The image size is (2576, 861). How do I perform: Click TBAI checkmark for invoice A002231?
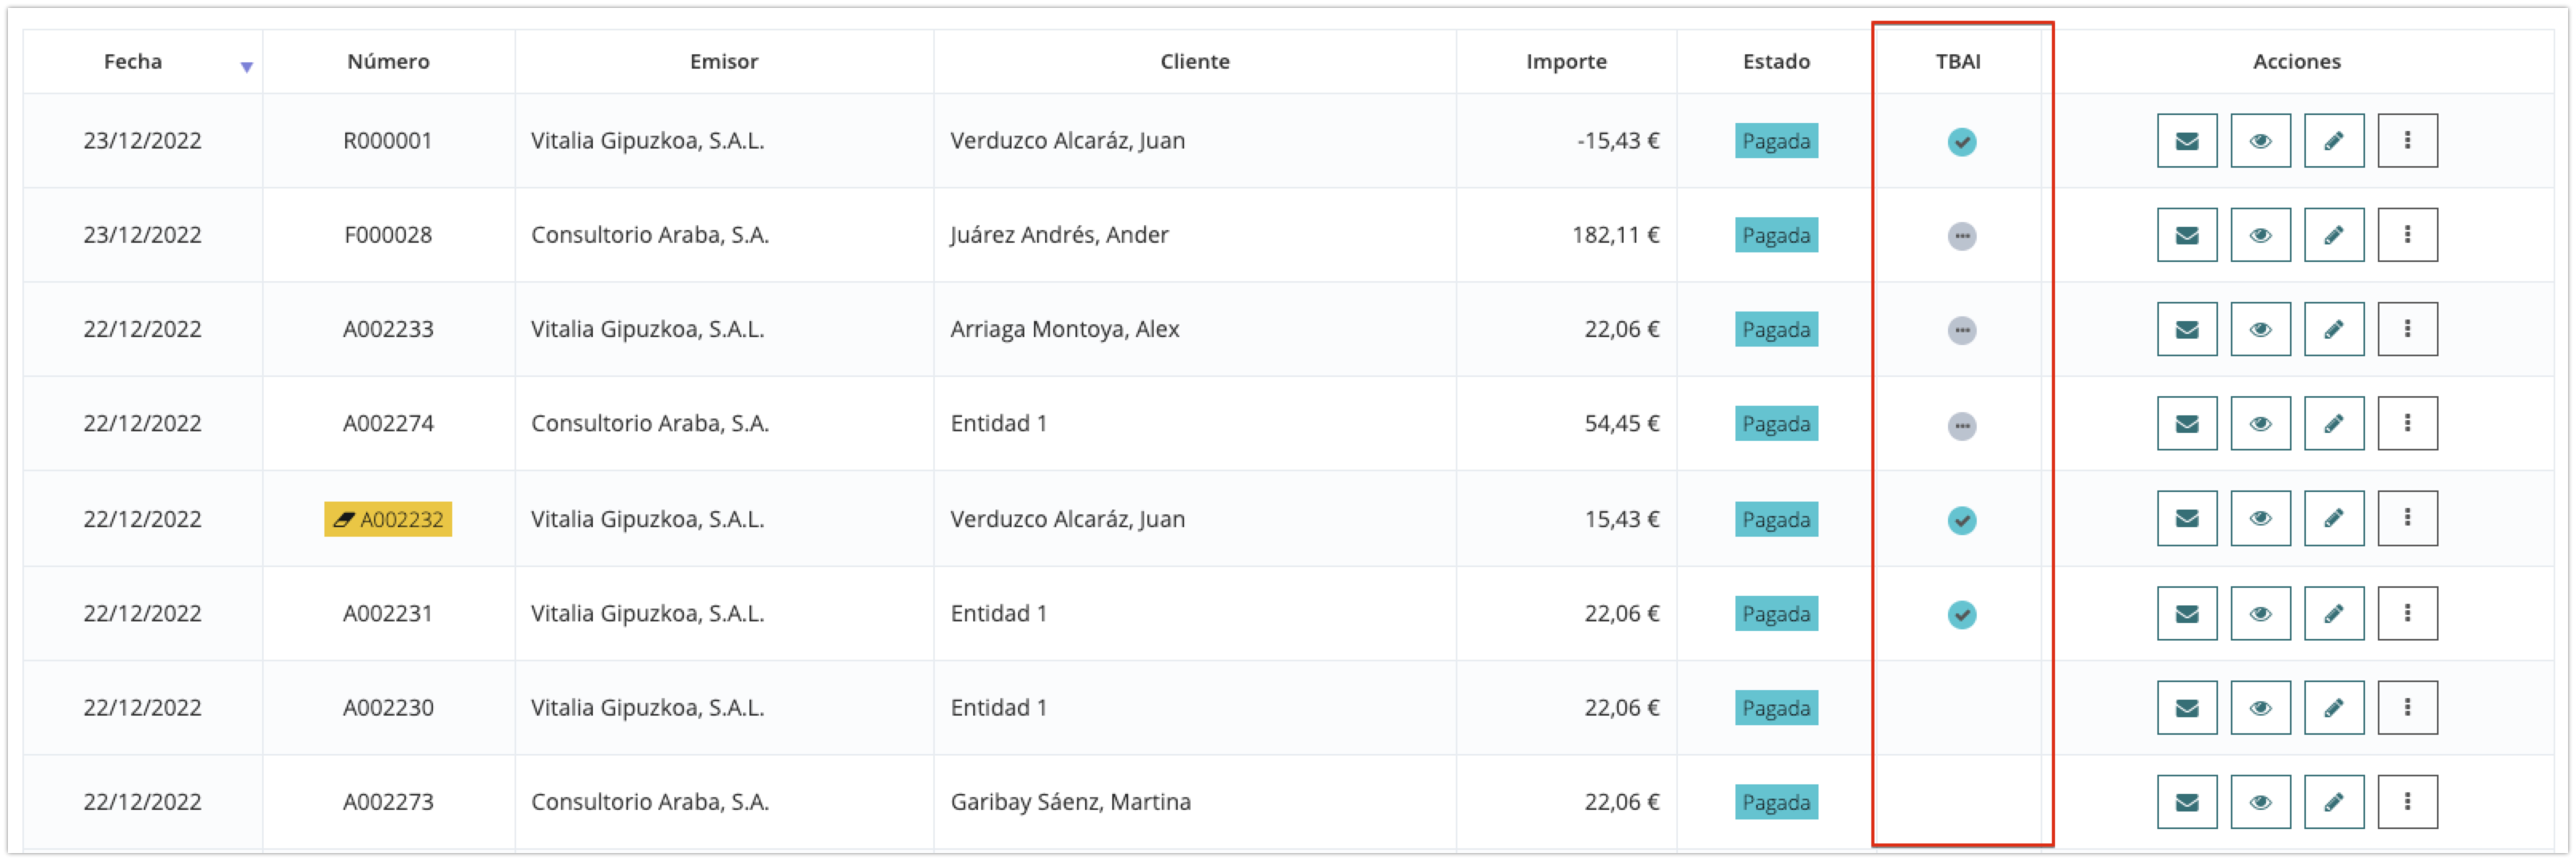[x=1961, y=614]
